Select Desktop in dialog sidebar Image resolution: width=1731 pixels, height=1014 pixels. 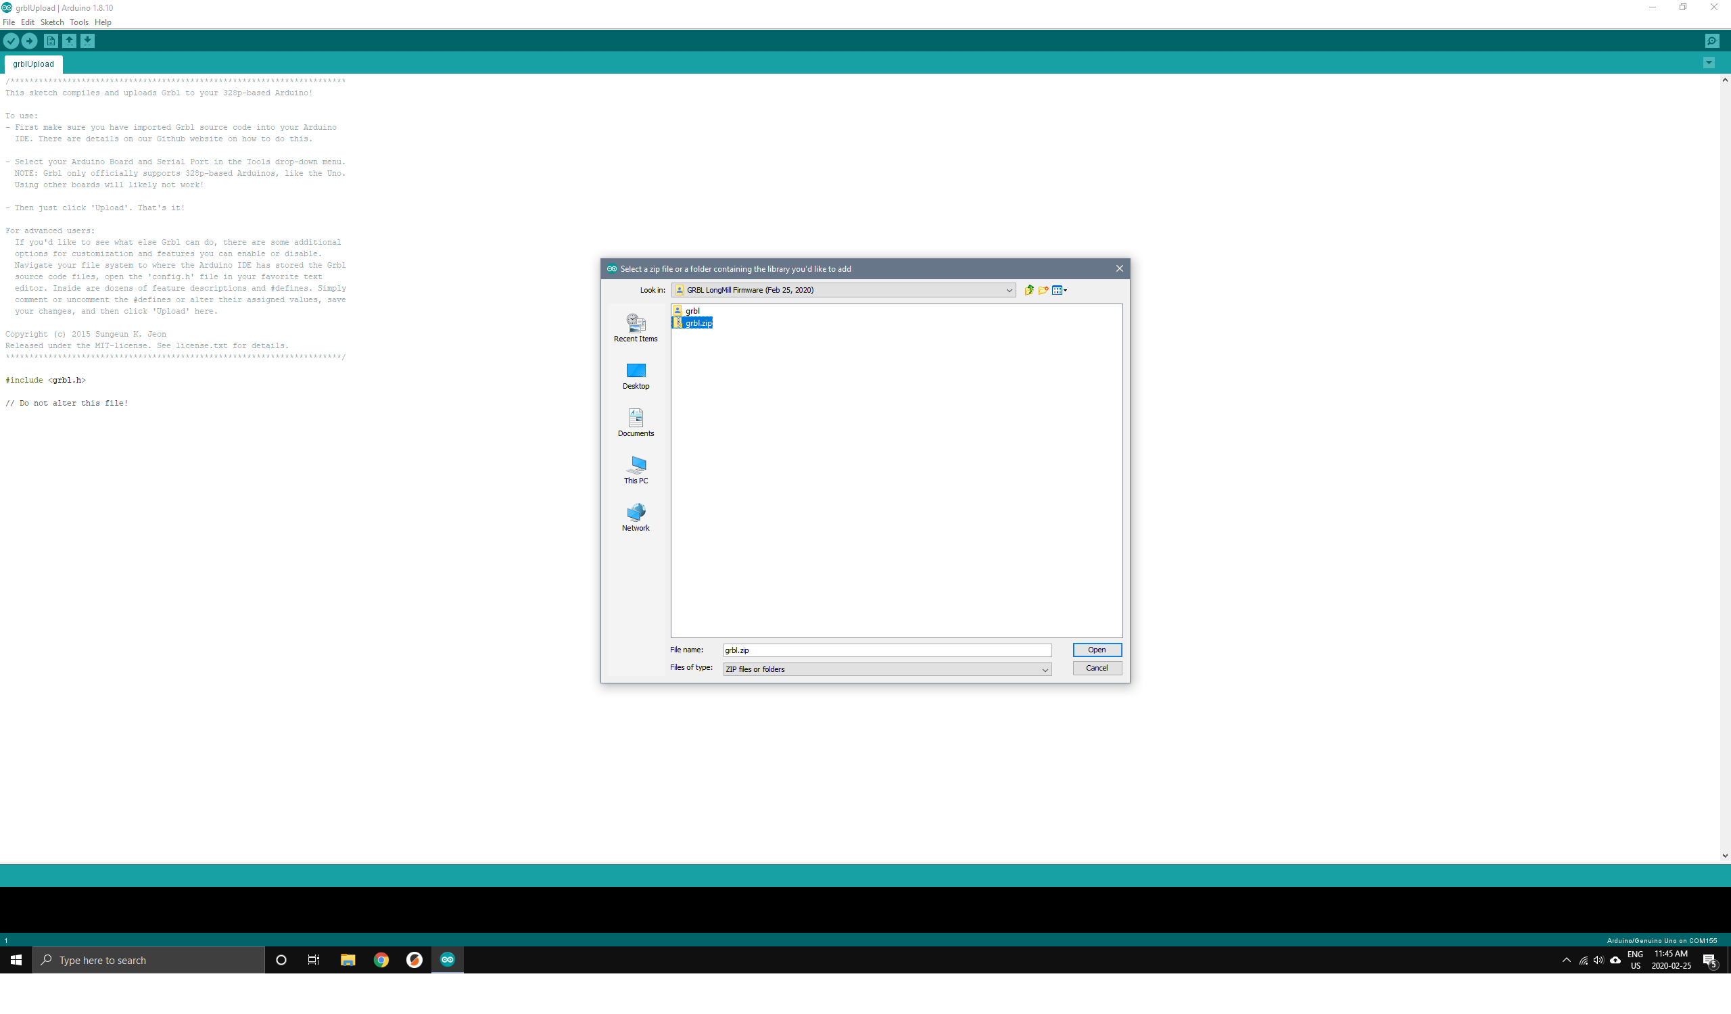click(x=636, y=377)
